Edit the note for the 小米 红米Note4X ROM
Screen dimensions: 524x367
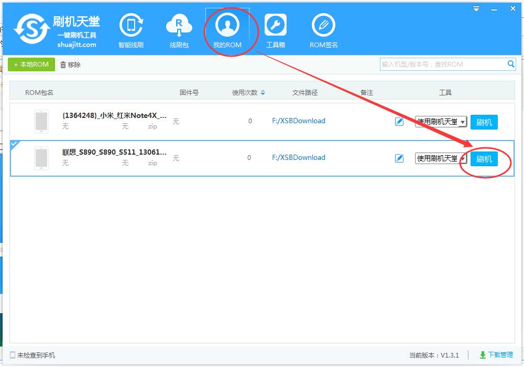pos(399,122)
